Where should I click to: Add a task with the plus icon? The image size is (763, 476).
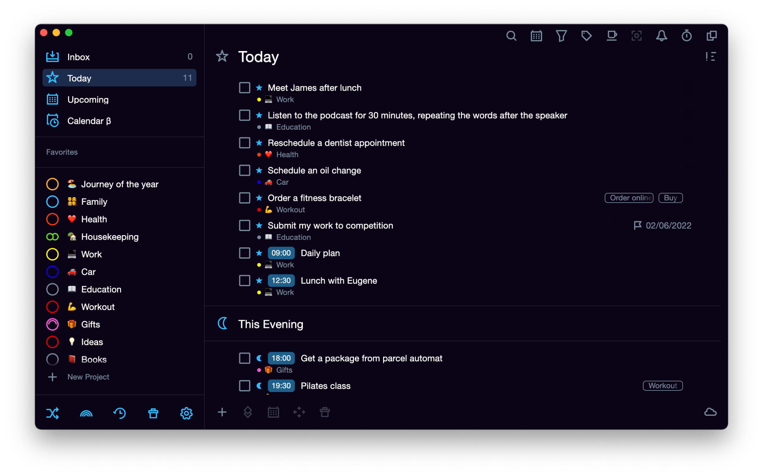point(222,412)
